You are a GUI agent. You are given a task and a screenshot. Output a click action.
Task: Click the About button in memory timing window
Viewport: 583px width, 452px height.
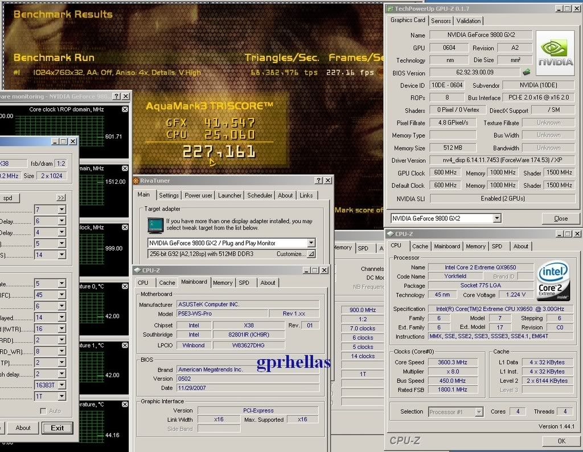point(23,428)
